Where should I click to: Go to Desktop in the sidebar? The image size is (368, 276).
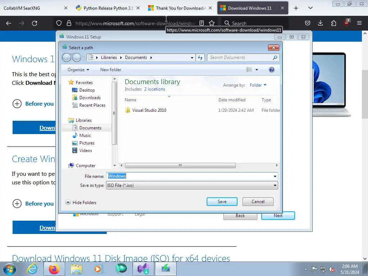(x=87, y=90)
